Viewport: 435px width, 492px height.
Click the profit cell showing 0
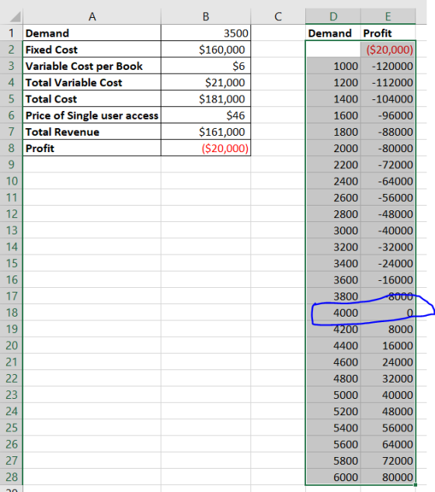click(388, 313)
